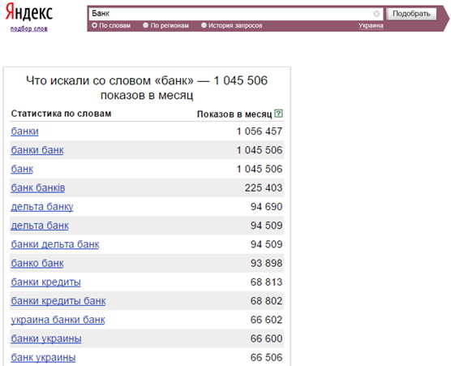Clear the search field with the X icon

click(376, 14)
